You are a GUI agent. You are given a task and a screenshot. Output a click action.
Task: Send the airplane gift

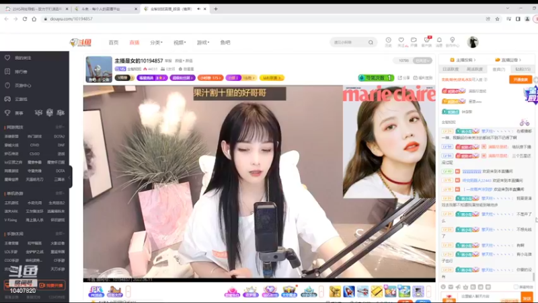click(x=362, y=292)
